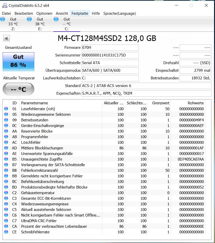Click the Standard field ACS-2

click(x=146, y=86)
